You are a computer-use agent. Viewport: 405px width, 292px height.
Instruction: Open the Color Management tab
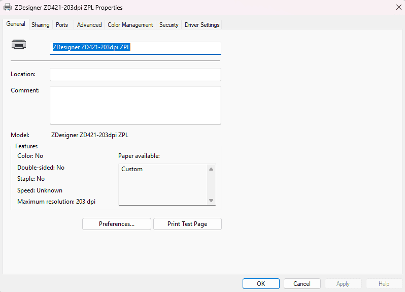point(130,25)
